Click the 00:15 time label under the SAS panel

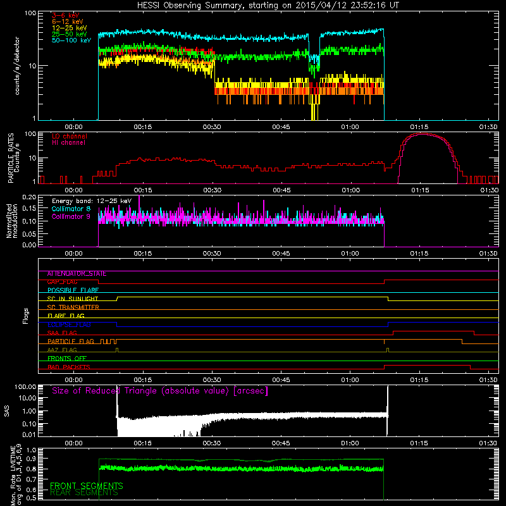coord(143,443)
